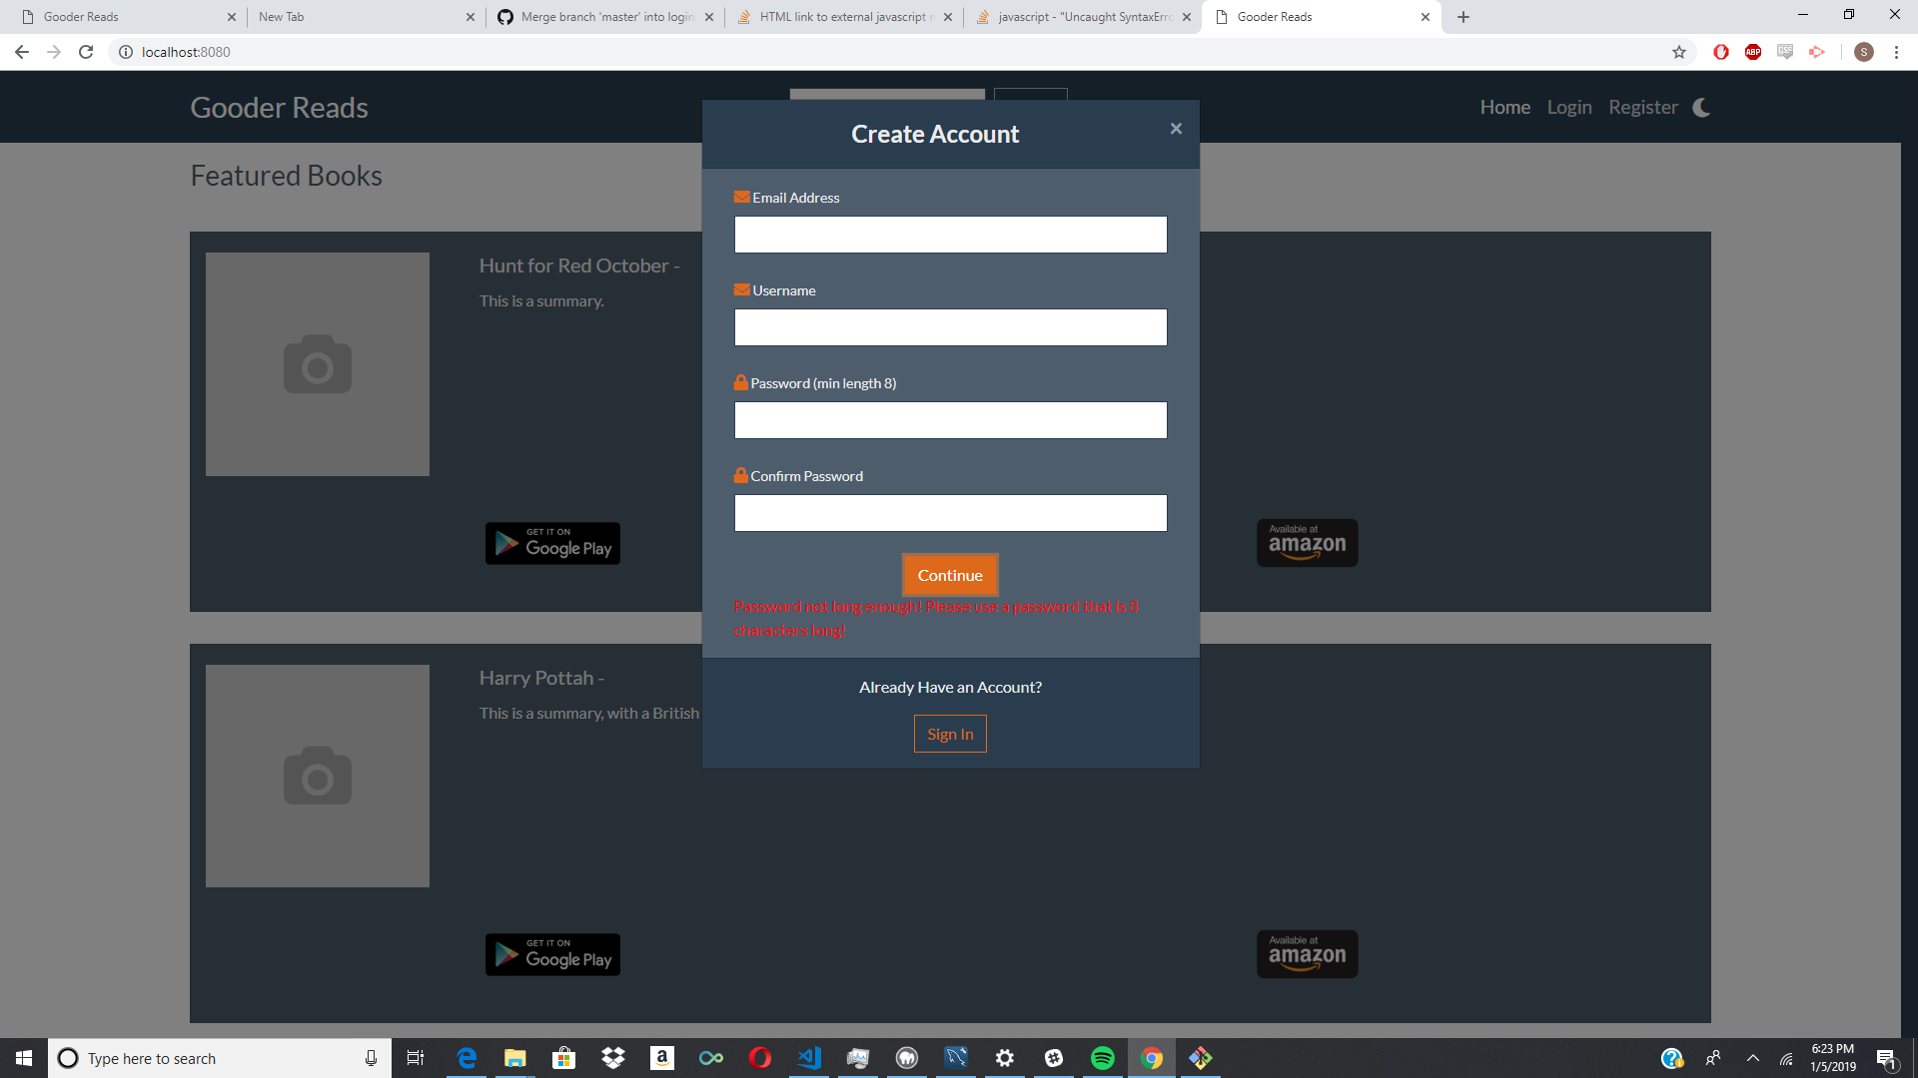
Task: Click the camera placeholder icon for Harry Pottah
Action: (x=318, y=777)
